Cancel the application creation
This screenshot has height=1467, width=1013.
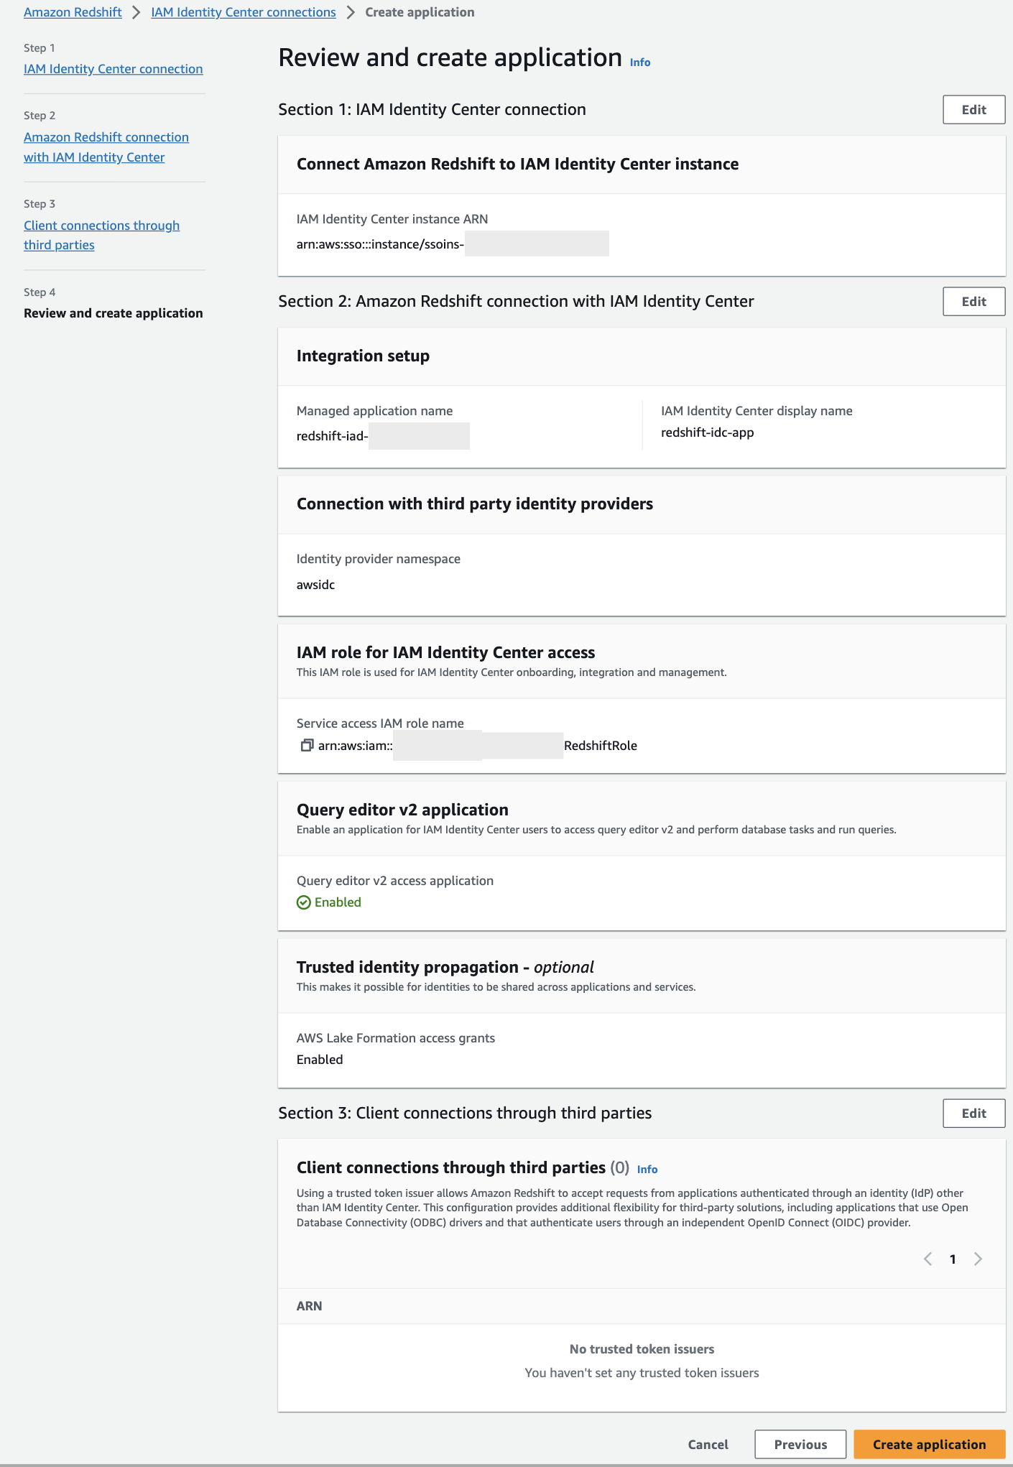tap(708, 1444)
